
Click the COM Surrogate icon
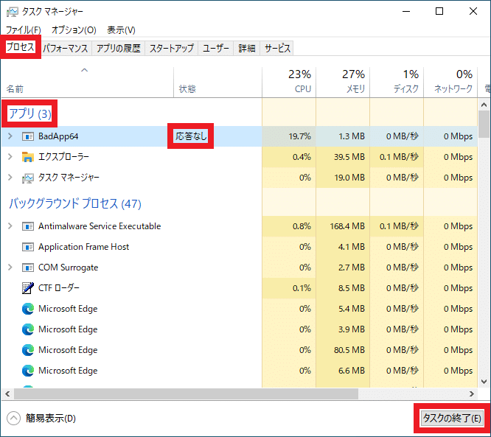28,268
